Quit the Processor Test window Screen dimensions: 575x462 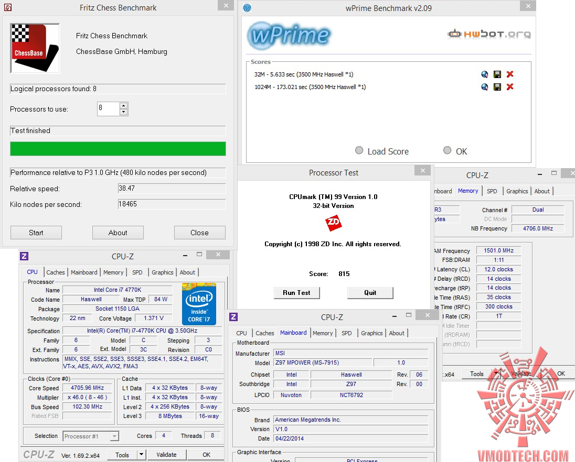point(370,292)
